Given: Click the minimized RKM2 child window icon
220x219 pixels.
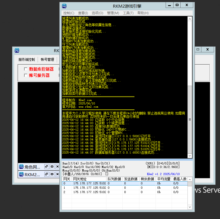Looking at the screenshot, I should 21,175.
